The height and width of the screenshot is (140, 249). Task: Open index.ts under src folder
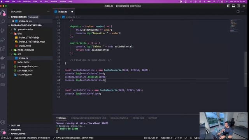coord(23,58)
